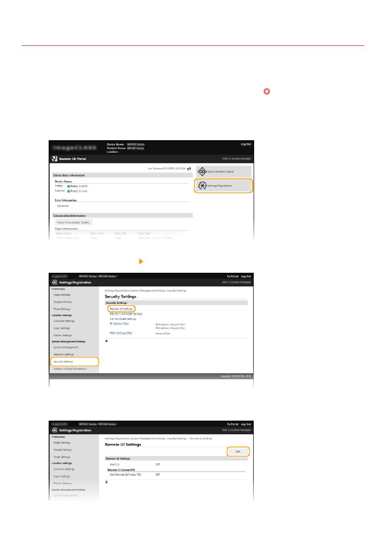Click the Edit... button on Remote UI Settings
This screenshot has width=382, height=550.
(238, 452)
